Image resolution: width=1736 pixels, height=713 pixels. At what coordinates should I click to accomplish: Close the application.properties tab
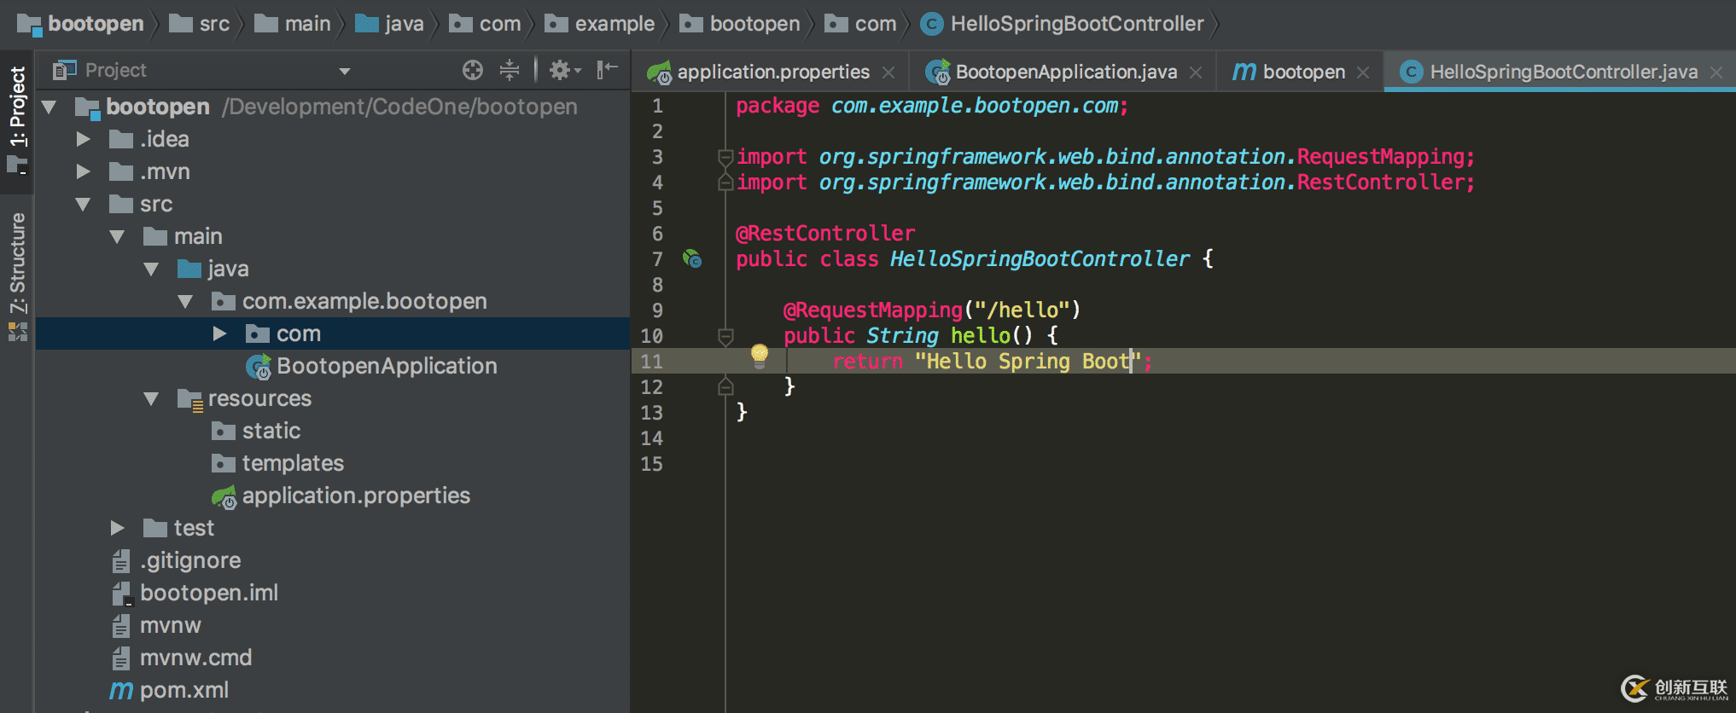coord(888,72)
